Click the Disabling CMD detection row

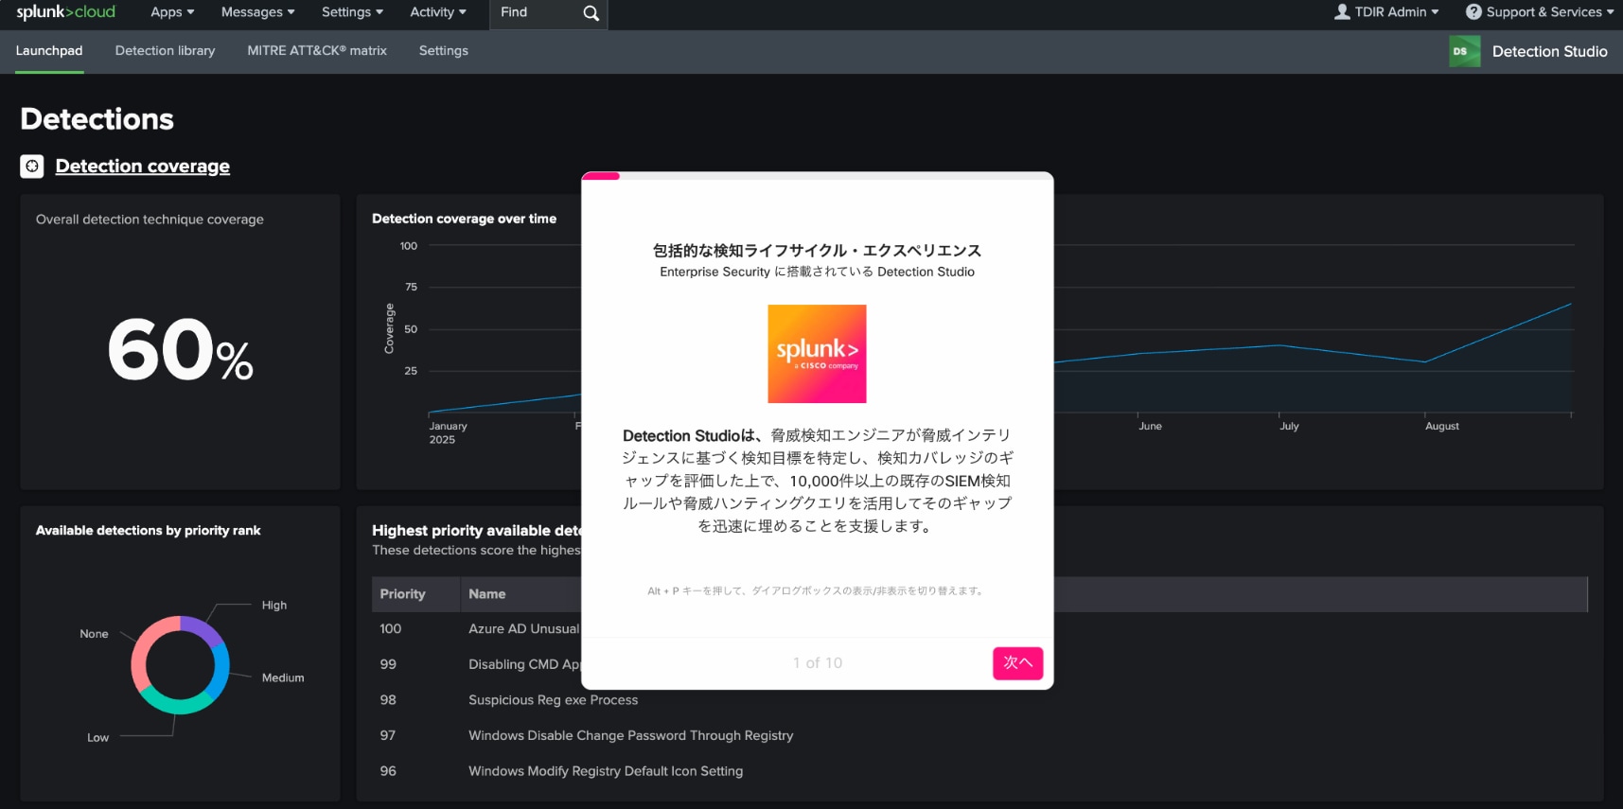coord(524,664)
